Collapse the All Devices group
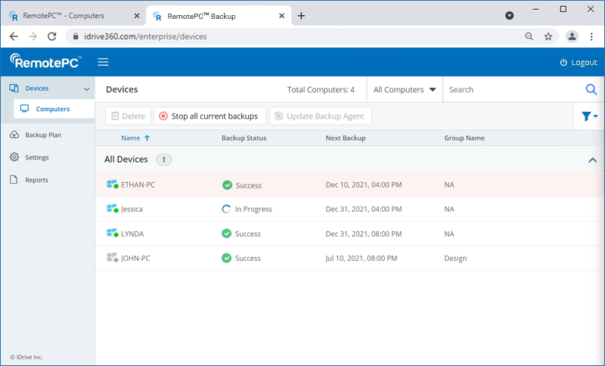605x366 pixels. [592, 160]
